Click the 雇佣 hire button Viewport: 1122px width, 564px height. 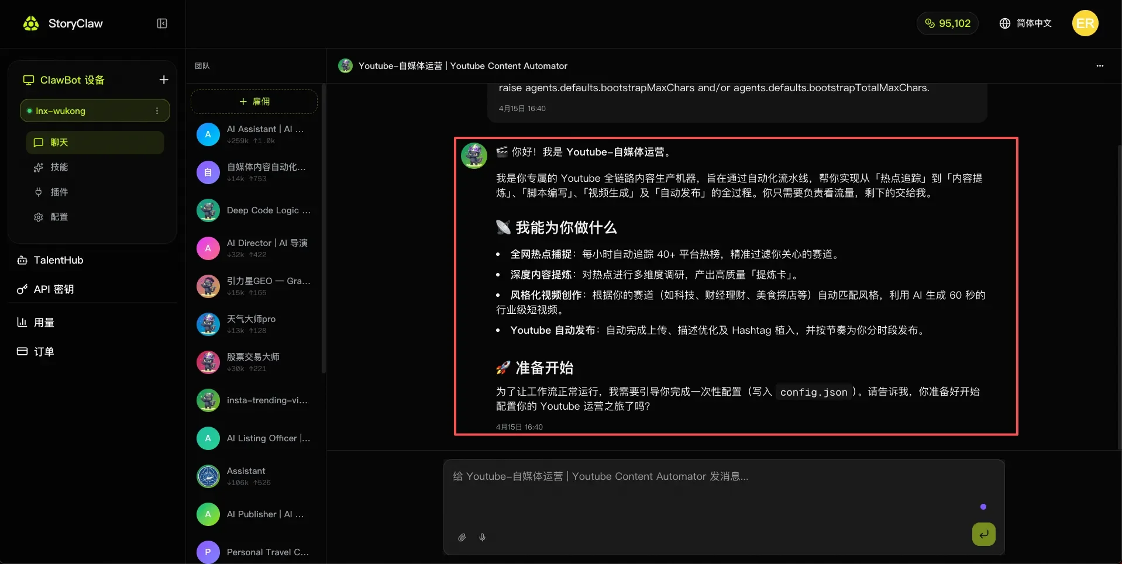254,102
